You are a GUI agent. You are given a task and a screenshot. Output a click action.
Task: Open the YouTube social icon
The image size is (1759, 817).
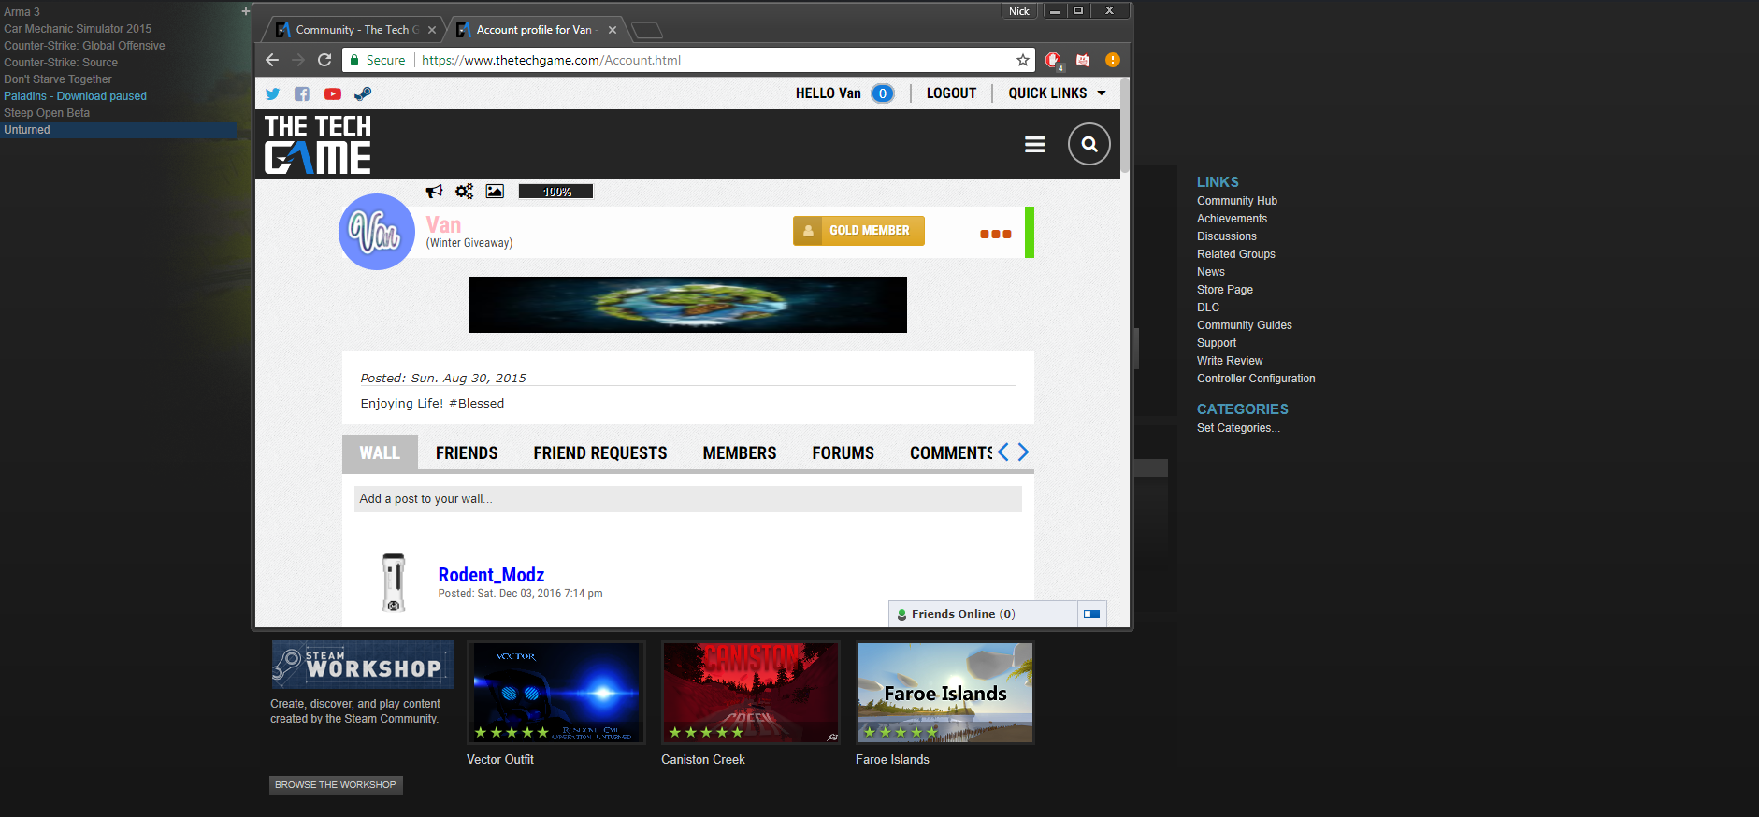333,93
